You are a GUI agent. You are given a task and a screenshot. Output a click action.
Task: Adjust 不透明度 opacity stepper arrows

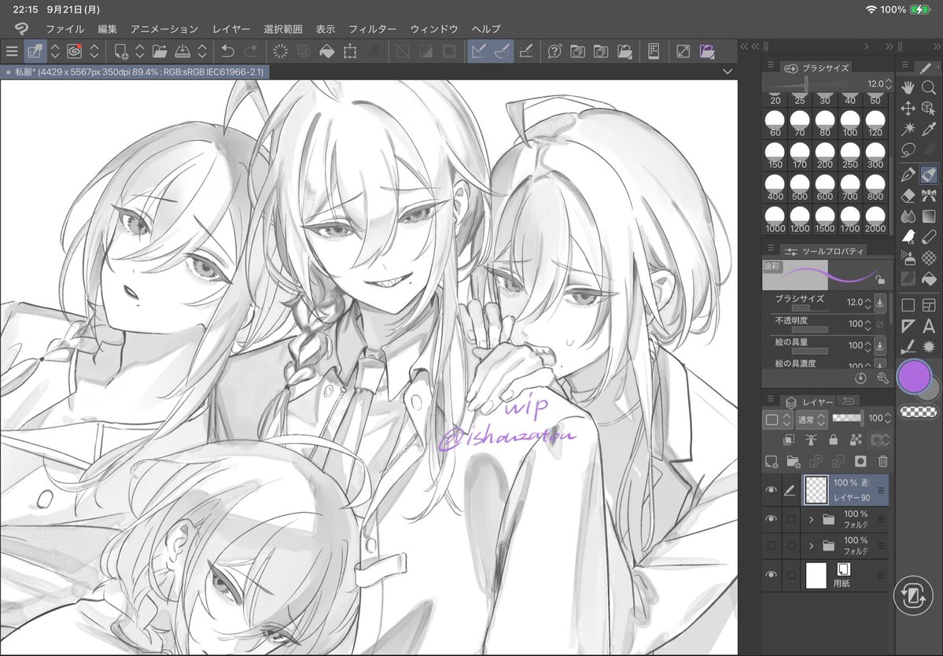click(867, 325)
